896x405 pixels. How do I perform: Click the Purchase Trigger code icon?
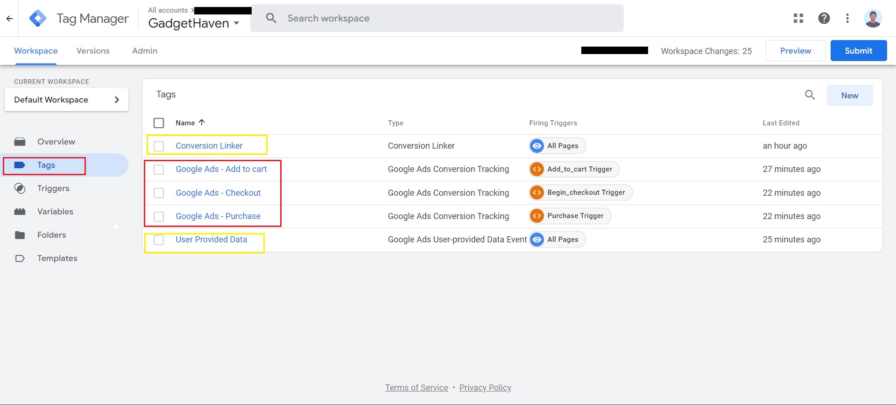click(x=537, y=216)
